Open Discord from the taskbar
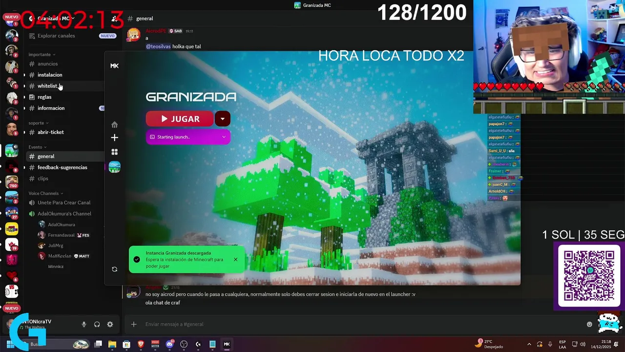 169,344
